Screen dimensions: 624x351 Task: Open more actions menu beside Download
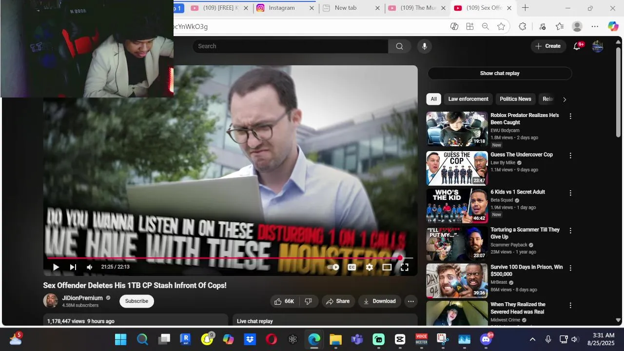click(411, 301)
